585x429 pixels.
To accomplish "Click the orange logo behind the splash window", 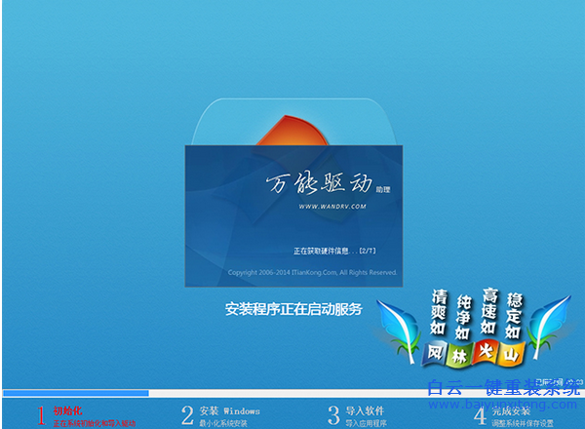I will click(292, 131).
